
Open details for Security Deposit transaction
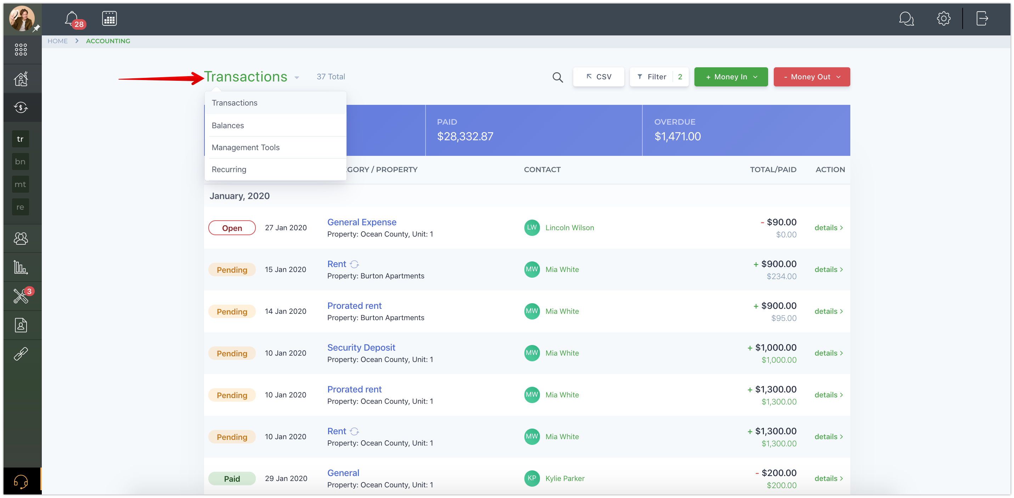[x=829, y=353]
